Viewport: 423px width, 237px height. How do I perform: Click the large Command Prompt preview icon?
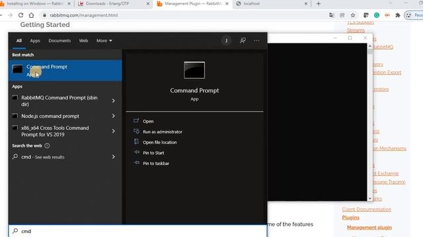pos(194,70)
